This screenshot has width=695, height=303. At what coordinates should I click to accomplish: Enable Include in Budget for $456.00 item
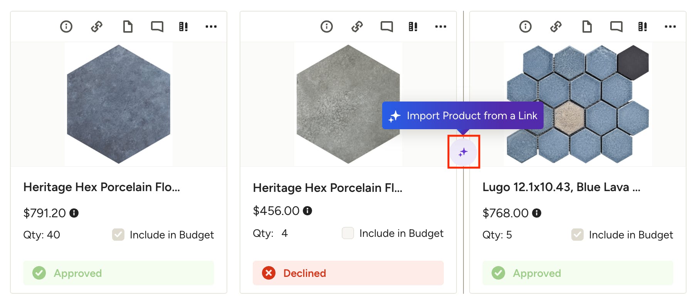(x=348, y=233)
